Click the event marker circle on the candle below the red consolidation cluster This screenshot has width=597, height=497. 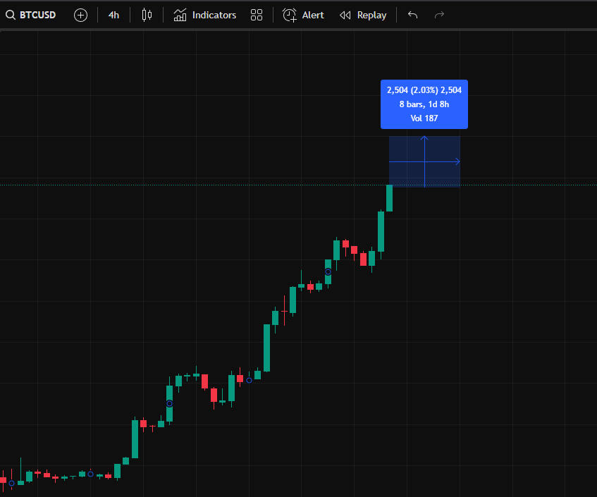click(249, 380)
